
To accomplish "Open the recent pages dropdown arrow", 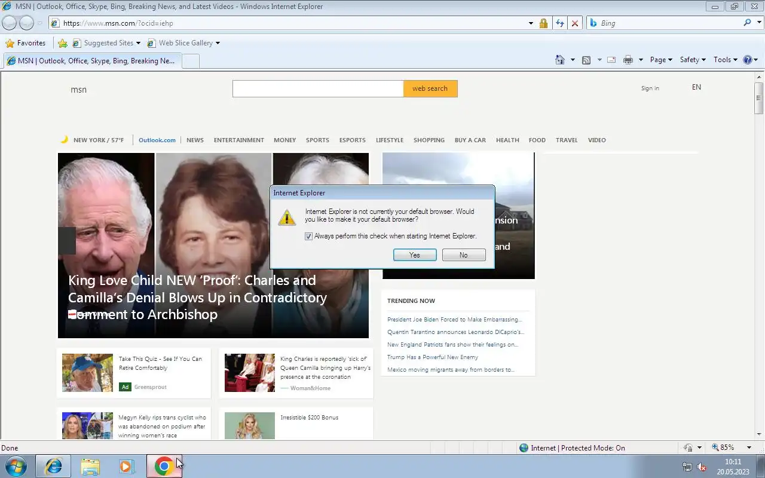I will point(39,23).
